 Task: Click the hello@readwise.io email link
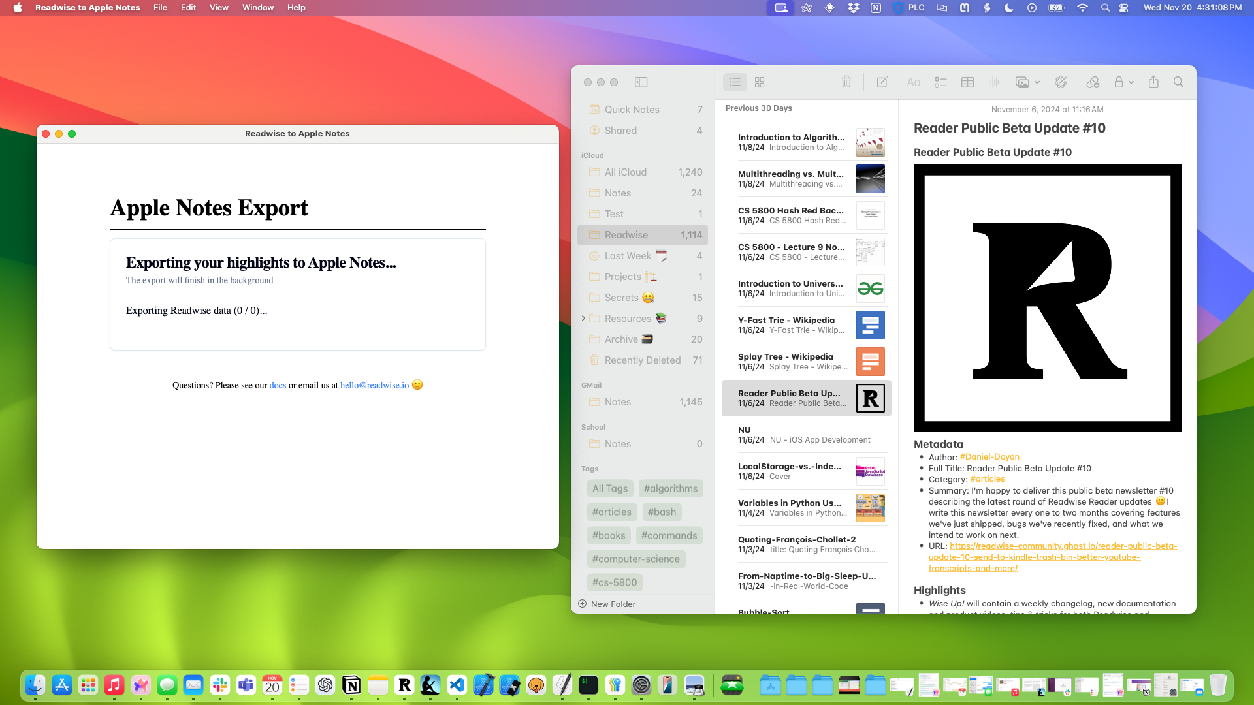click(x=374, y=384)
